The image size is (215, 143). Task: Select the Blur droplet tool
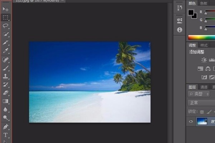pyautogui.click(x=5, y=109)
